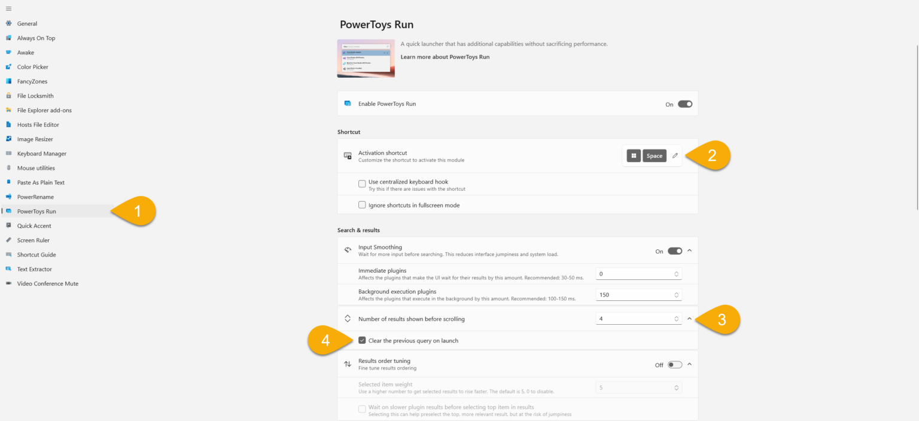This screenshot has height=421, width=919.
Task: Click the pencil icon to edit activation shortcut
Action: coord(675,156)
